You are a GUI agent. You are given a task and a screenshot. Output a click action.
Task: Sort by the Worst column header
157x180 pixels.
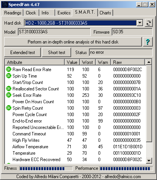[x=87, y=62]
